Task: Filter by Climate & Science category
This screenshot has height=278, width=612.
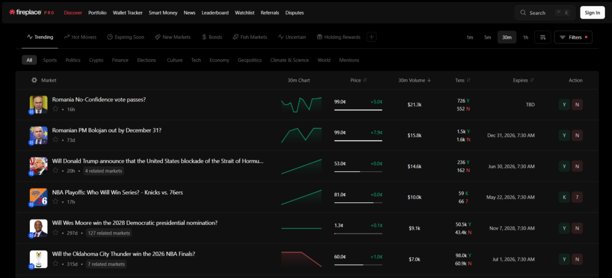Action: pos(289,60)
